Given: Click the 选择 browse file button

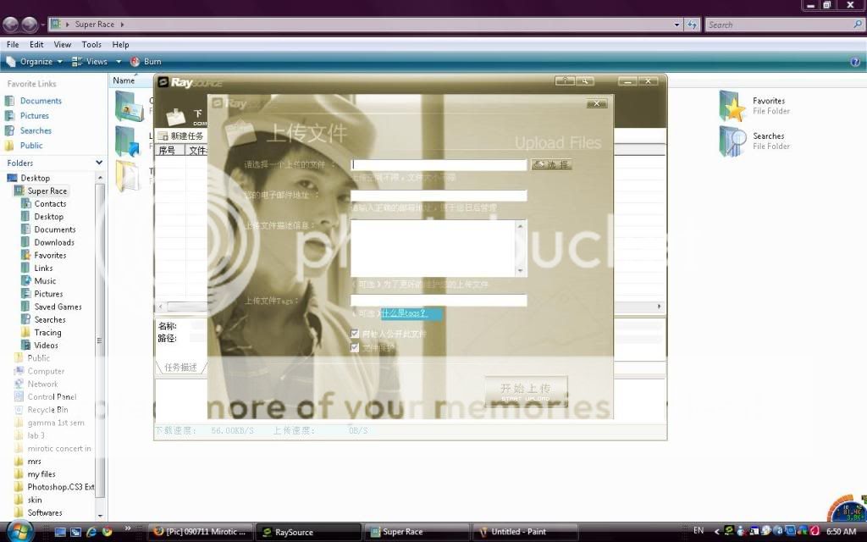Looking at the screenshot, I should click(551, 164).
